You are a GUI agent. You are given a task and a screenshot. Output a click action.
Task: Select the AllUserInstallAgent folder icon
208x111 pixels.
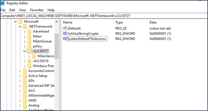coord(25,95)
